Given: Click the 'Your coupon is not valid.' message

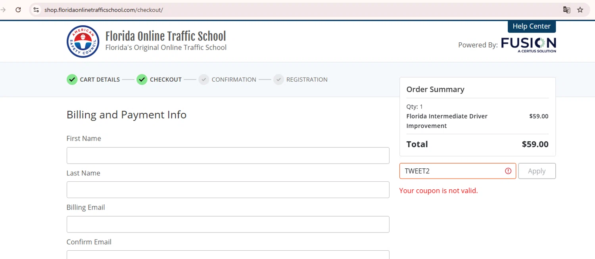Looking at the screenshot, I should [439, 191].
